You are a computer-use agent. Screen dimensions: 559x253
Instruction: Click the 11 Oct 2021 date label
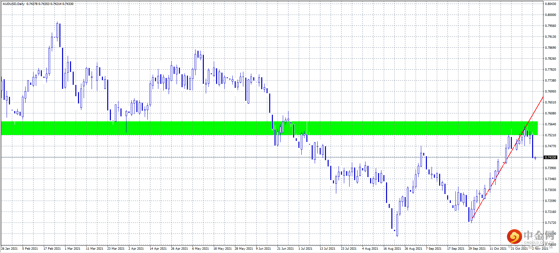click(498, 249)
